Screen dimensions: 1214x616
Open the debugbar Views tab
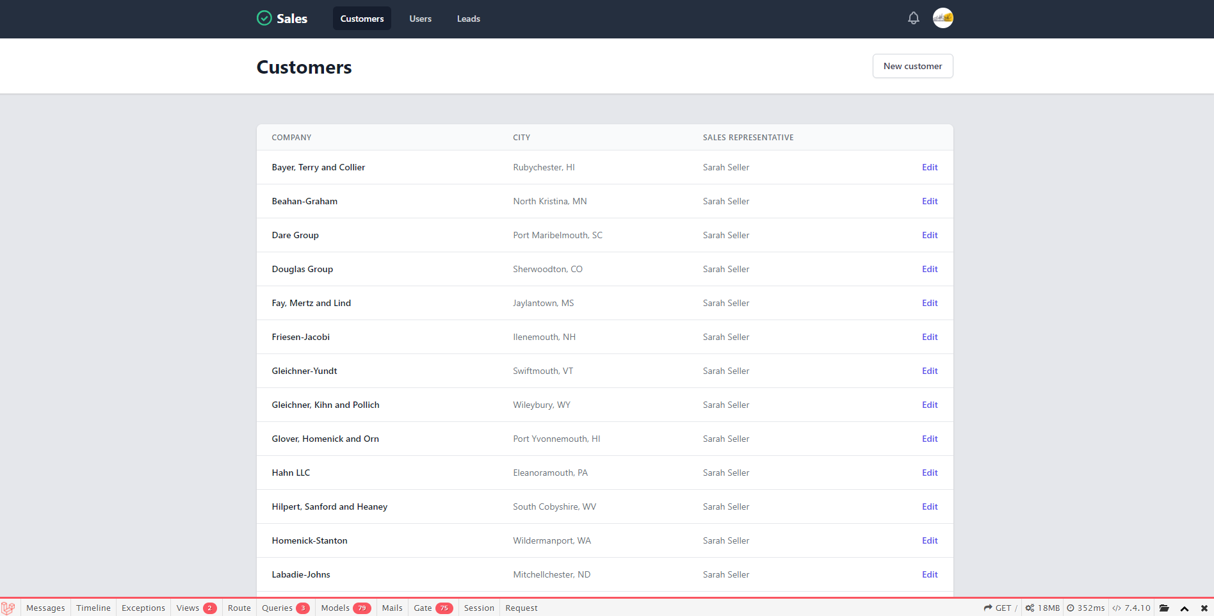[197, 608]
